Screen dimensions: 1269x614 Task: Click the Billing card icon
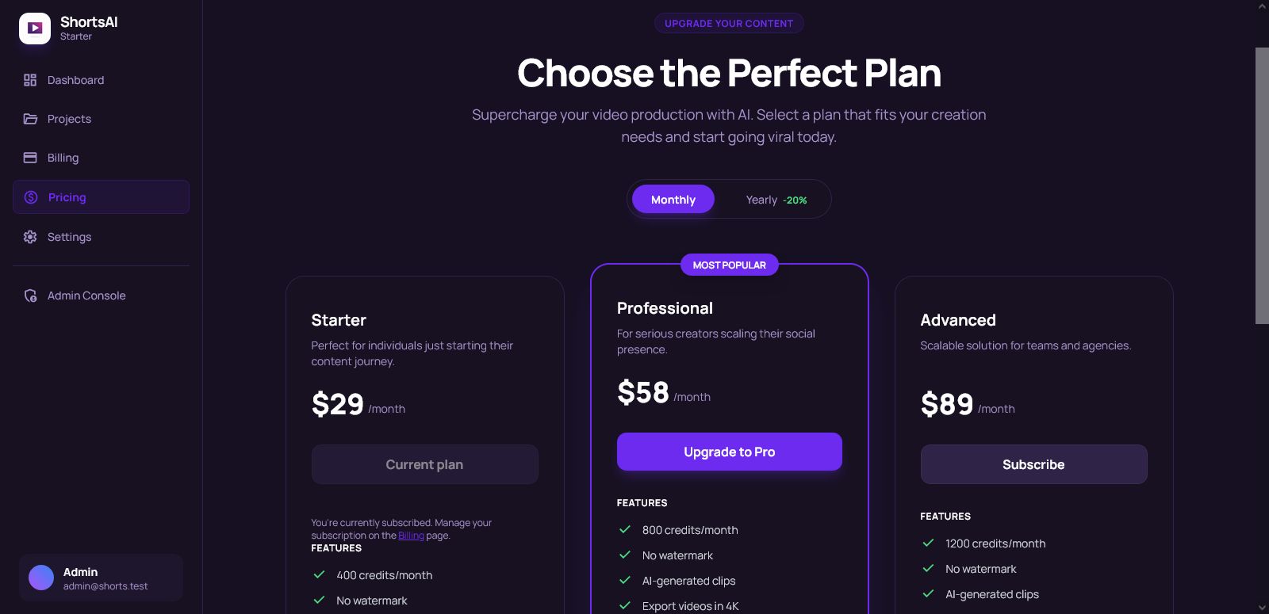(30, 158)
